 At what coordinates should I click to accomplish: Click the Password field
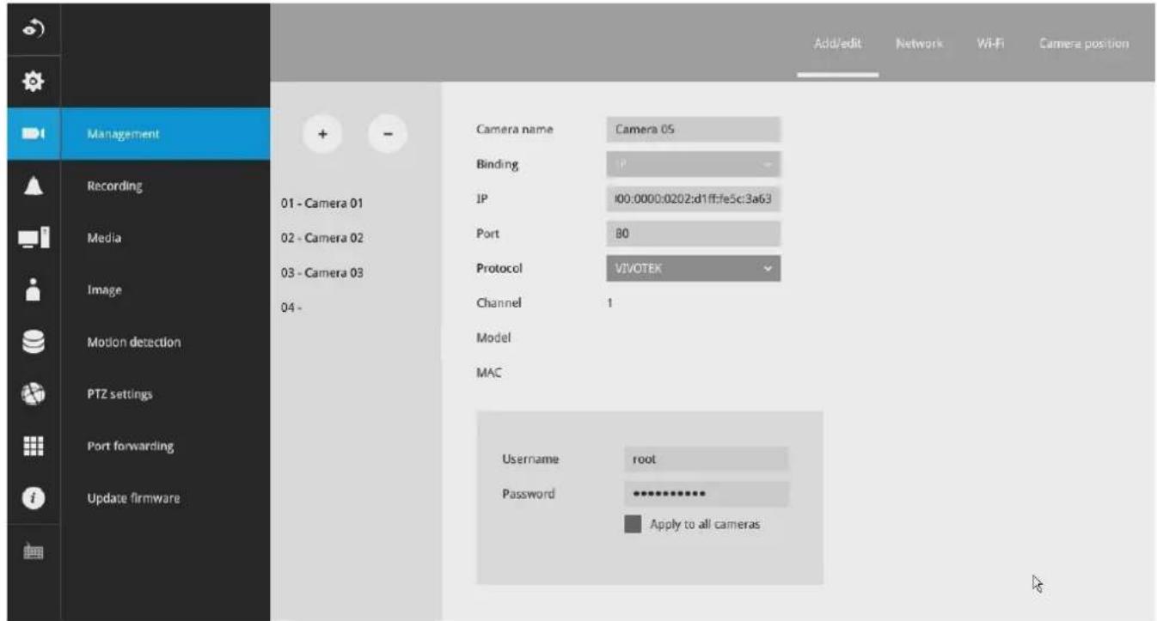point(706,494)
